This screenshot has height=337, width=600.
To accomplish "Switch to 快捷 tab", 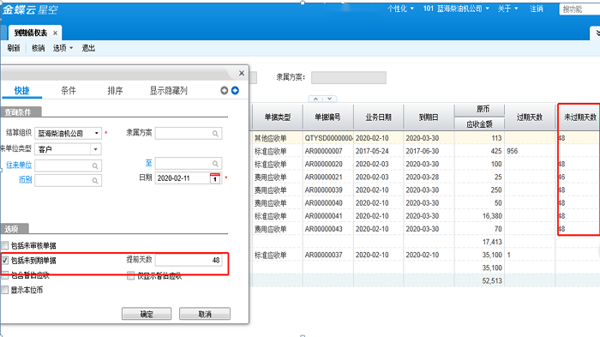I will click(21, 90).
